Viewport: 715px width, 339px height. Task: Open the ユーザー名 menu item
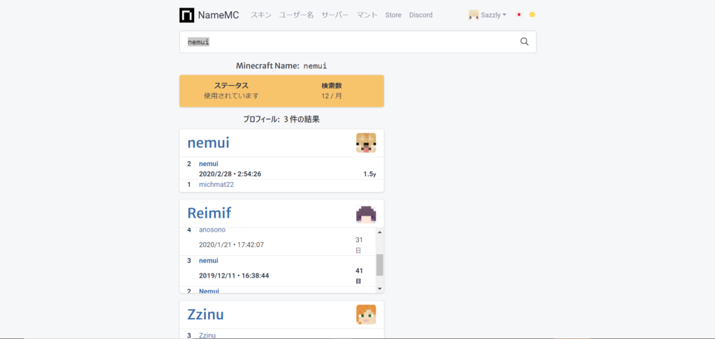point(296,15)
